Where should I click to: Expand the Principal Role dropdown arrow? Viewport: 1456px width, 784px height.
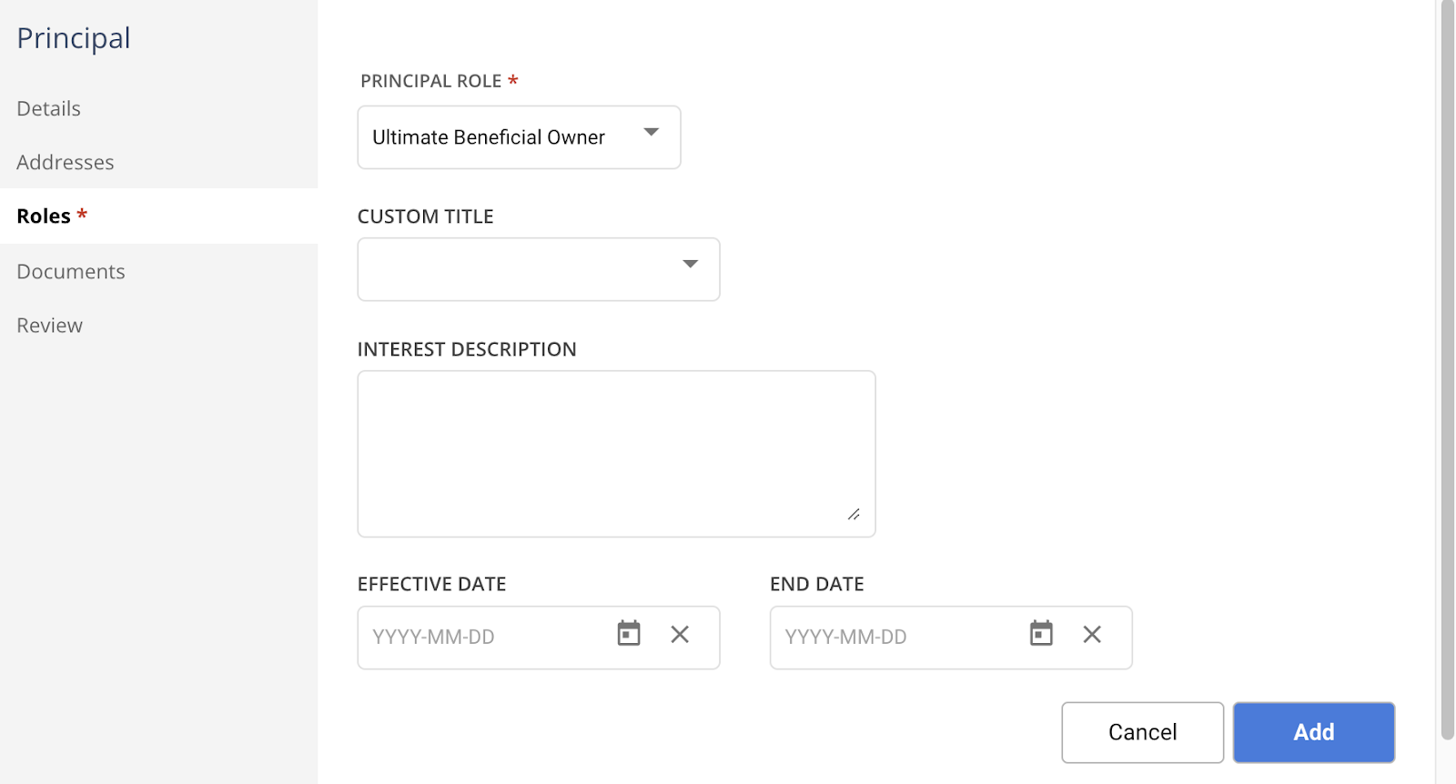tap(652, 133)
